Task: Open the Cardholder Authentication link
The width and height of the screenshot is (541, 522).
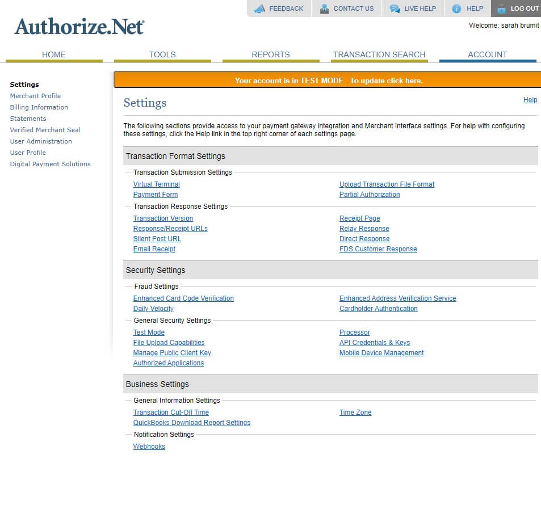Action: pyautogui.click(x=378, y=309)
